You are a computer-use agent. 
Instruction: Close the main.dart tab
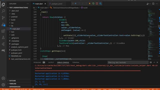pos(45,4)
